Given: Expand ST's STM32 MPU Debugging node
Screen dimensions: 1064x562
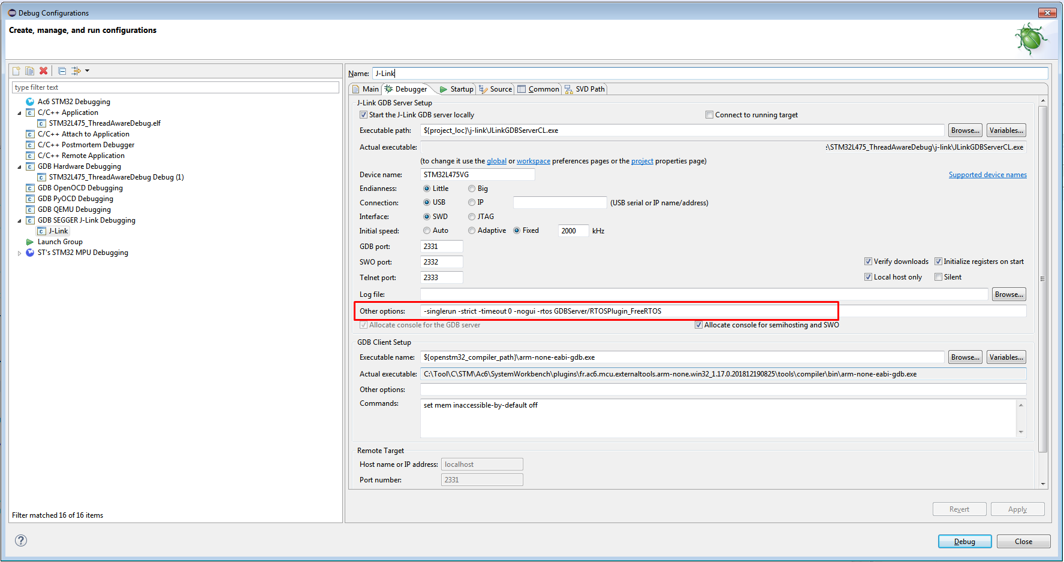Looking at the screenshot, I should pos(20,253).
